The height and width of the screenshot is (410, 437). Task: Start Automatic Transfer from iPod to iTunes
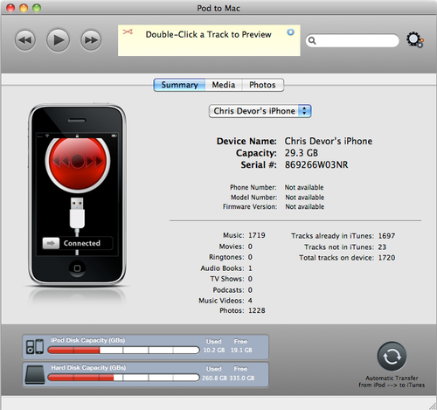[x=392, y=357]
